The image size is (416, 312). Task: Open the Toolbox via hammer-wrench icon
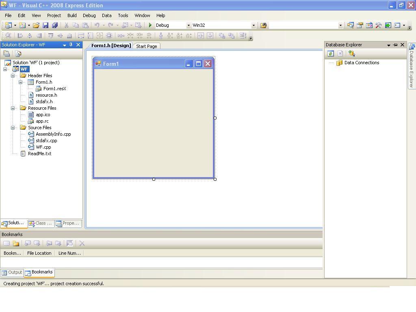[x=379, y=25]
